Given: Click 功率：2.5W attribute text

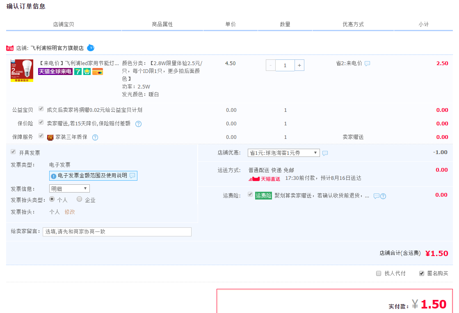Looking at the screenshot, I should [x=136, y=86].
